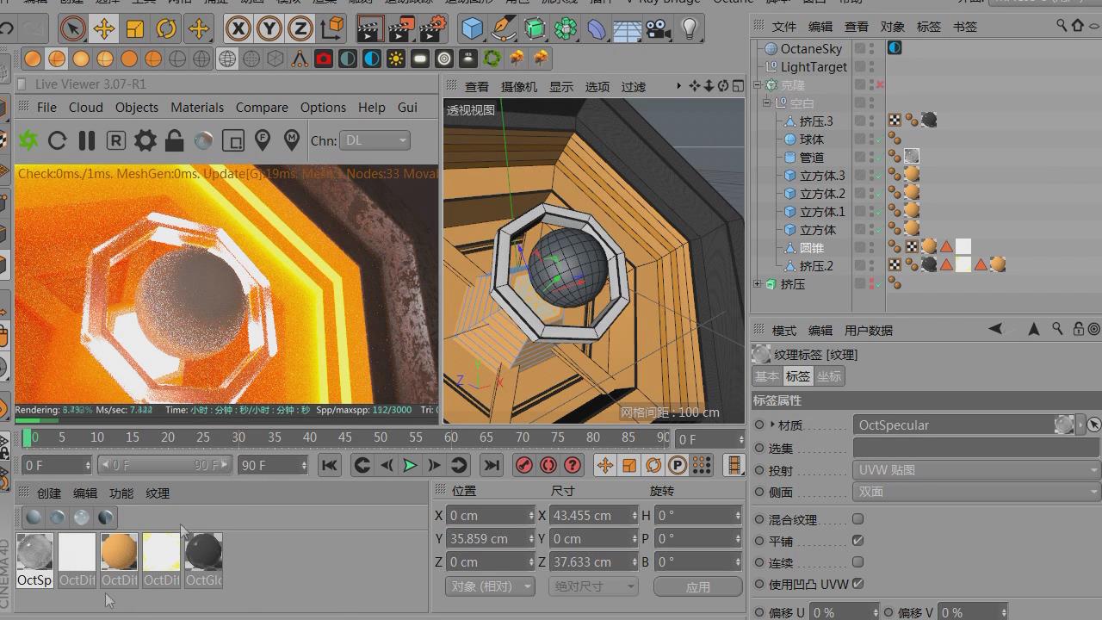Viewport: 1102px width, 620px height.
Task: Open the material manager 创建 menu
Action: pyautogui.click(x=49, y=493)
